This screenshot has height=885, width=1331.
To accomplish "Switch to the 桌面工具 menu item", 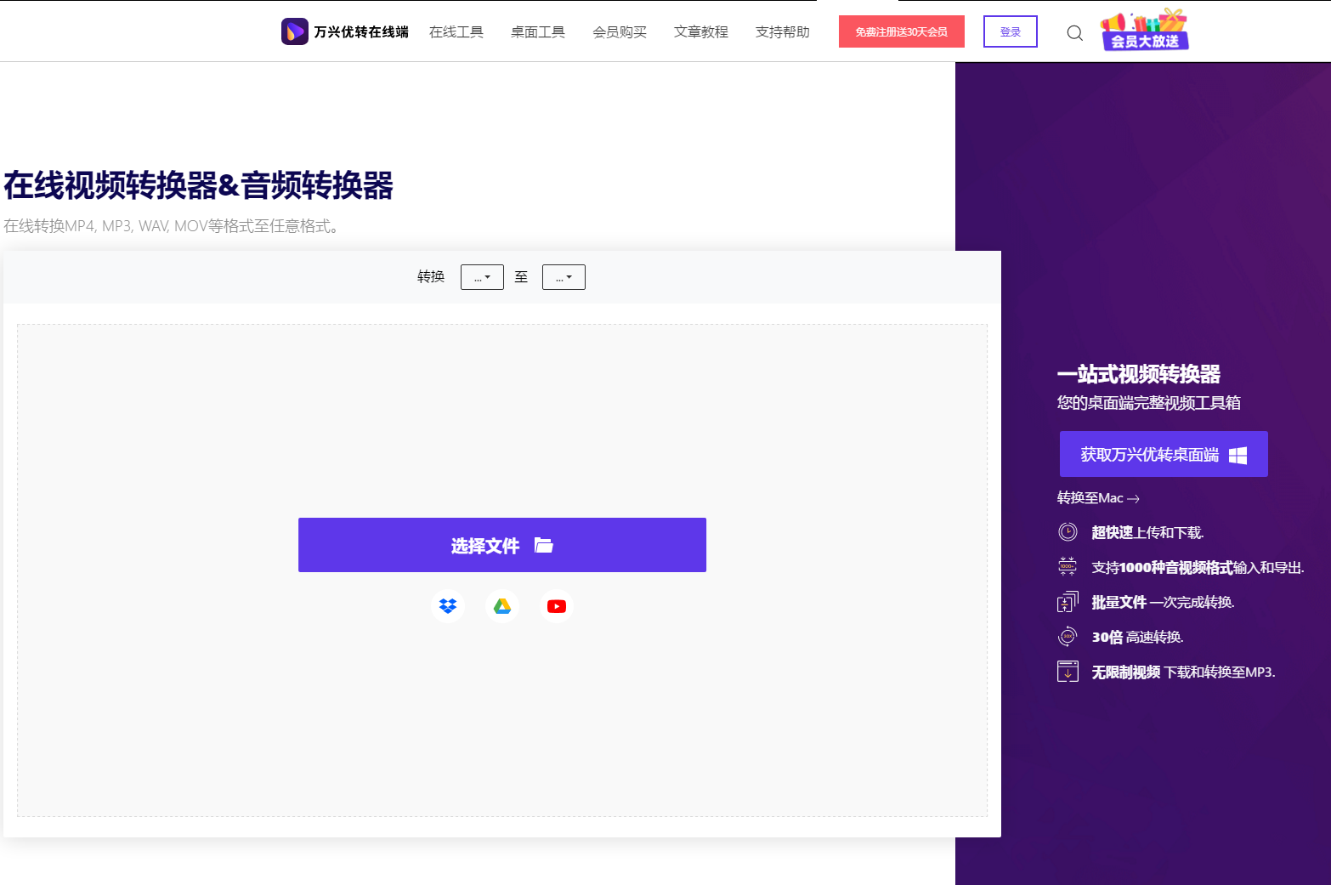I will (x=537, y=31).
